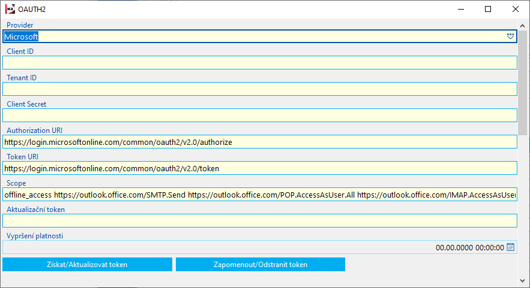The width and height of the screenshot is (530, 288).
Task: Click the Vypršení platnosti label
Action: [x=35, y=236]
